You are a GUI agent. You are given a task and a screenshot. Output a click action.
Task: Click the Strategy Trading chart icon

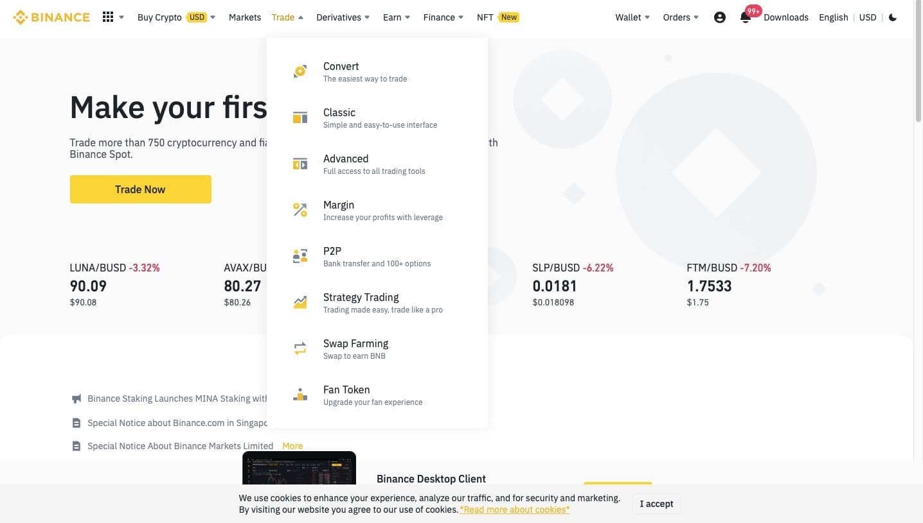[300, 303]
